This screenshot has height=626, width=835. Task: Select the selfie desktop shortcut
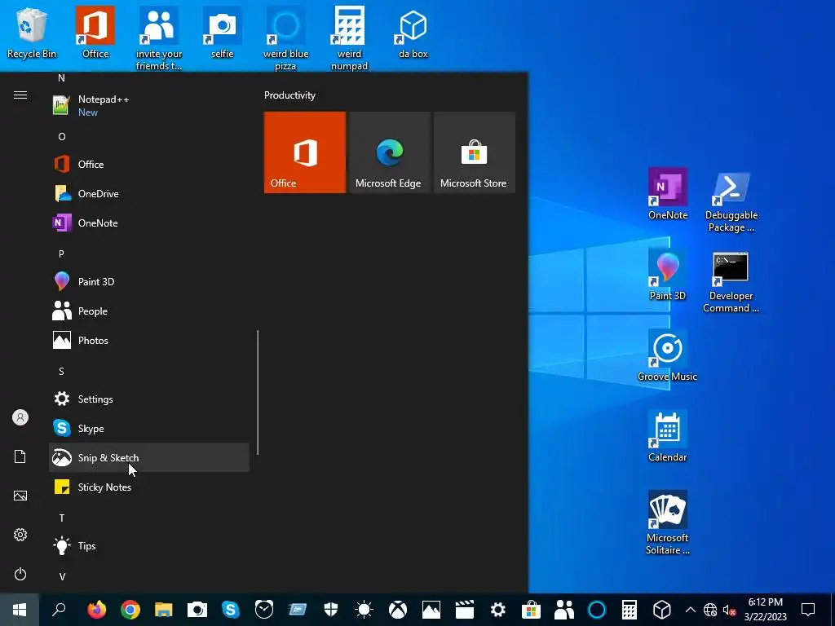[x=222, y=33]
